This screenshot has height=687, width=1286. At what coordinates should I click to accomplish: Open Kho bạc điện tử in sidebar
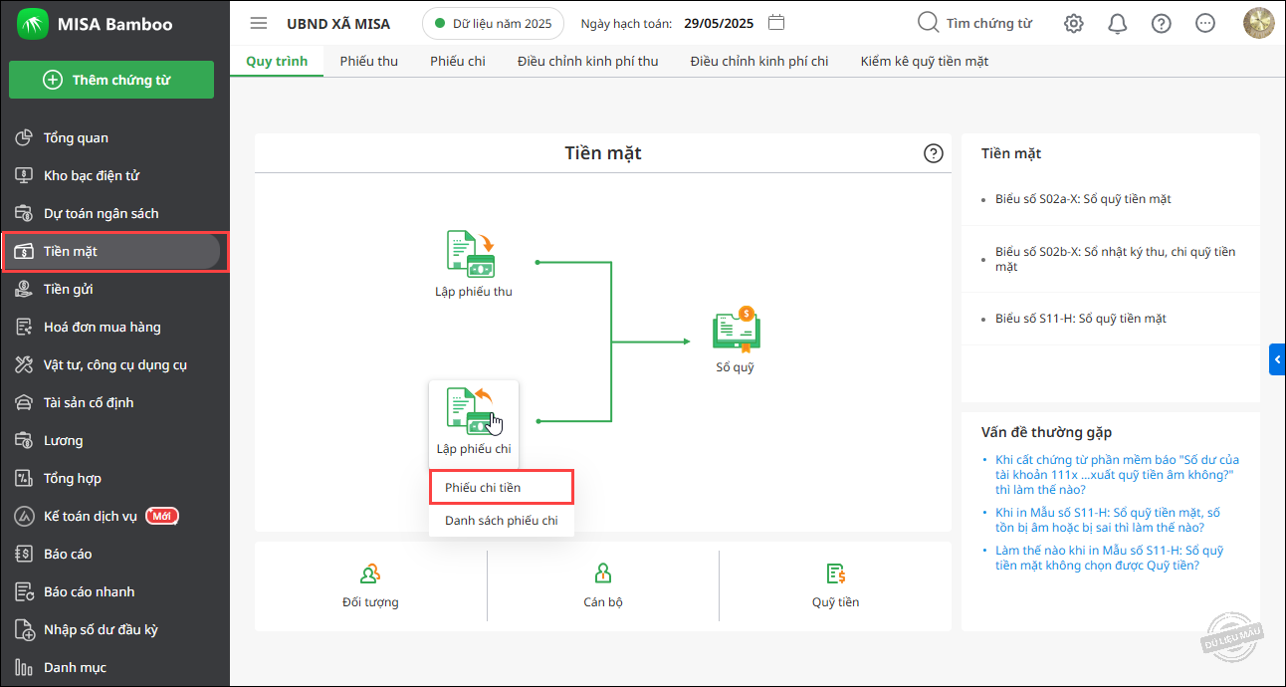point(114,175)
